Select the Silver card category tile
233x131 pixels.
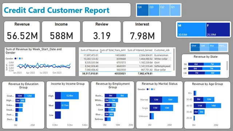(195, 47)
